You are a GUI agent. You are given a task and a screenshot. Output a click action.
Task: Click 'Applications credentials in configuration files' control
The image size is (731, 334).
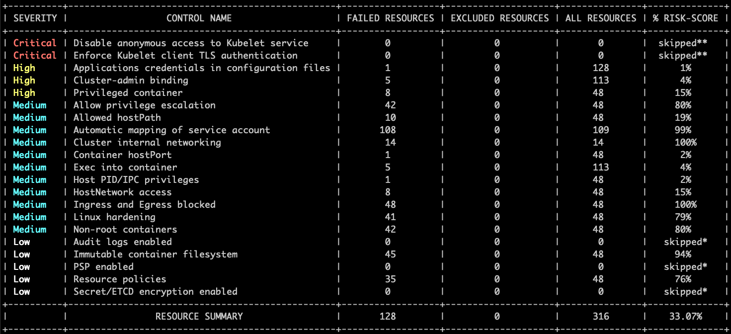(202, 68)
